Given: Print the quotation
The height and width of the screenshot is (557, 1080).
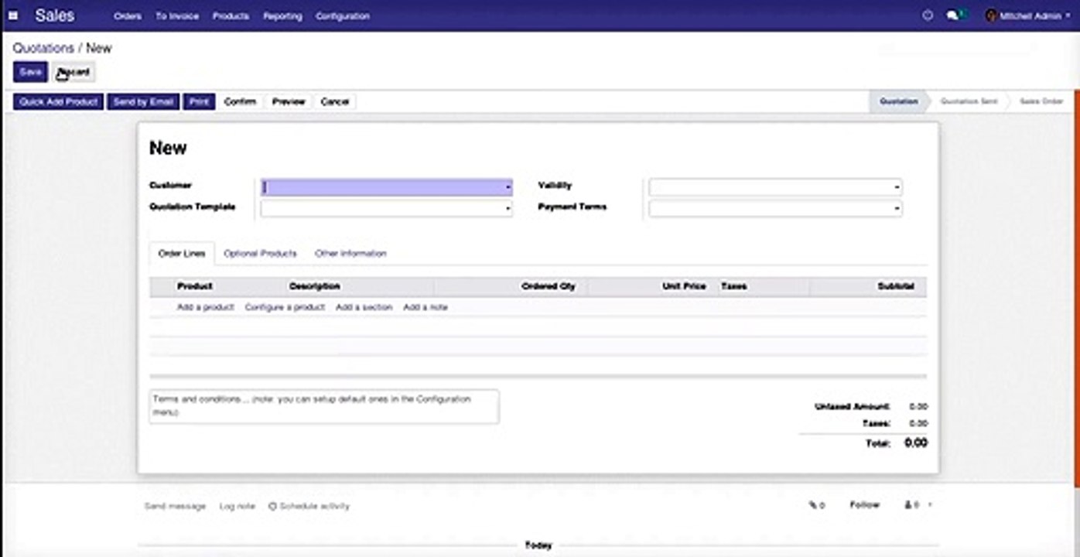Looking at the screenshot, I should [199, 101].
